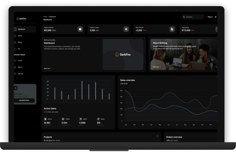This screenshot has width=236, height=153.
Task: Click the card icon beside Billing
Action: 15,42
